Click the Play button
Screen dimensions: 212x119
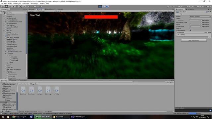(x=100, y=7)
